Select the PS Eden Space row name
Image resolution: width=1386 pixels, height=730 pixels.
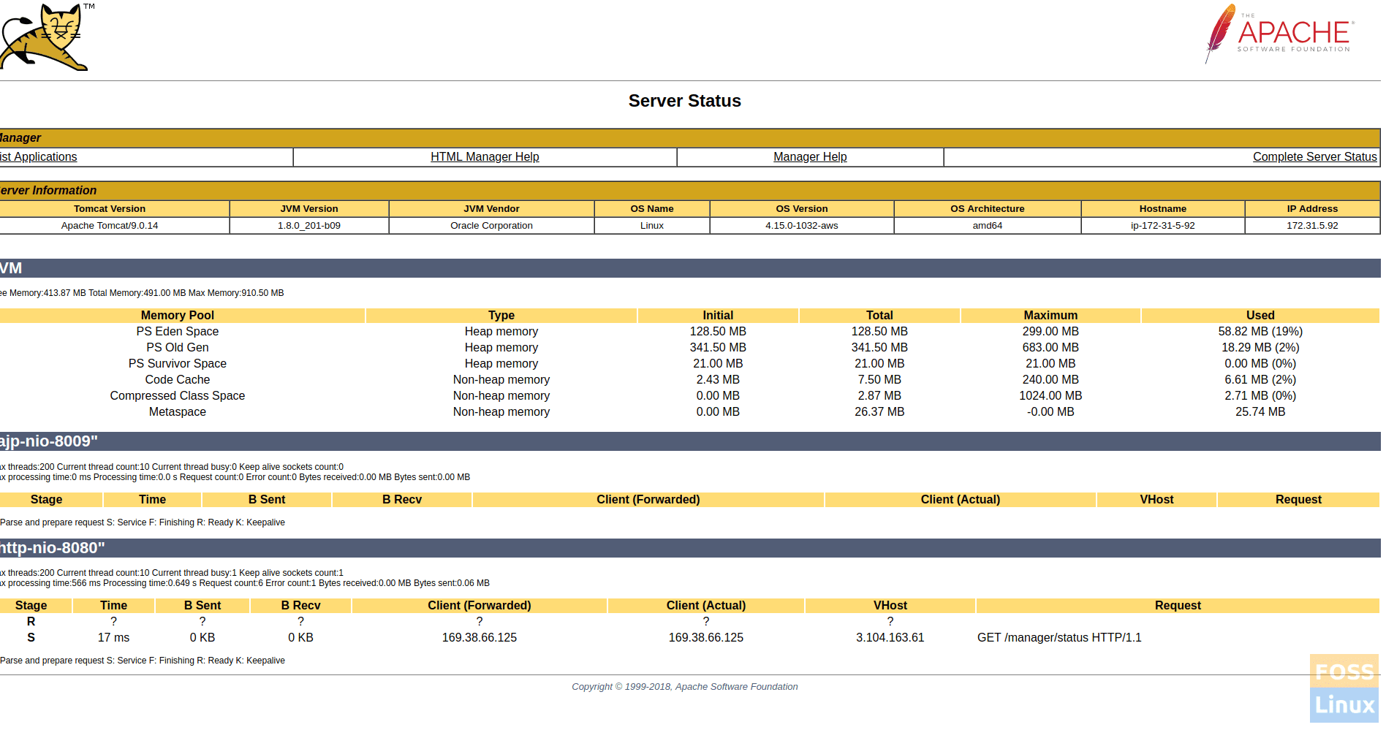[178, 332]
